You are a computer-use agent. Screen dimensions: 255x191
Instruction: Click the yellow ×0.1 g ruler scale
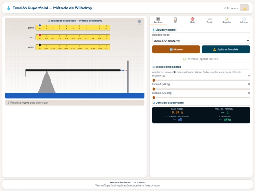click(73, 37)
